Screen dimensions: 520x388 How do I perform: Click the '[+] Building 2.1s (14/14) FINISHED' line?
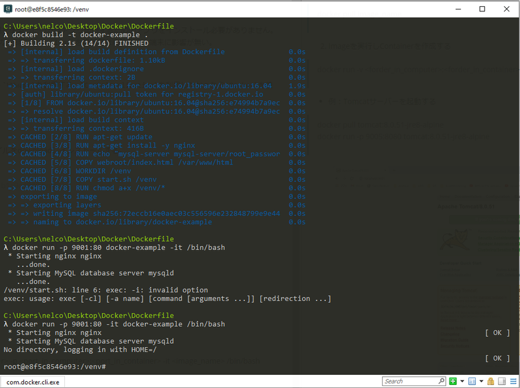[x=76, y=43]
